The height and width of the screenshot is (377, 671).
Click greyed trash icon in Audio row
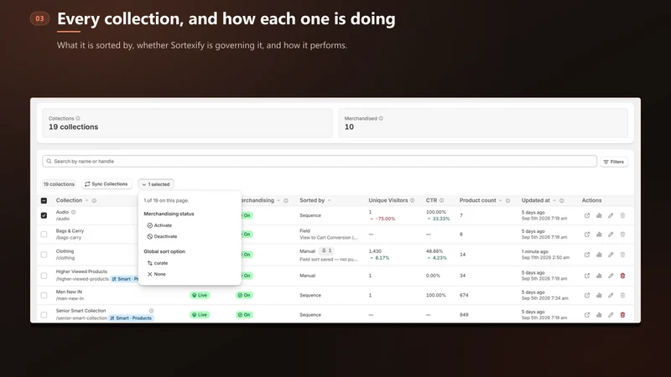click(x=622, y=215)
